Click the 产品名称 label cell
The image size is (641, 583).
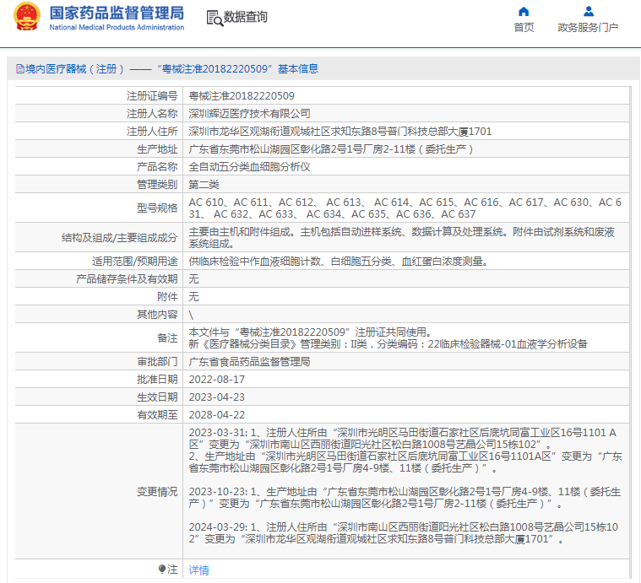99,167
